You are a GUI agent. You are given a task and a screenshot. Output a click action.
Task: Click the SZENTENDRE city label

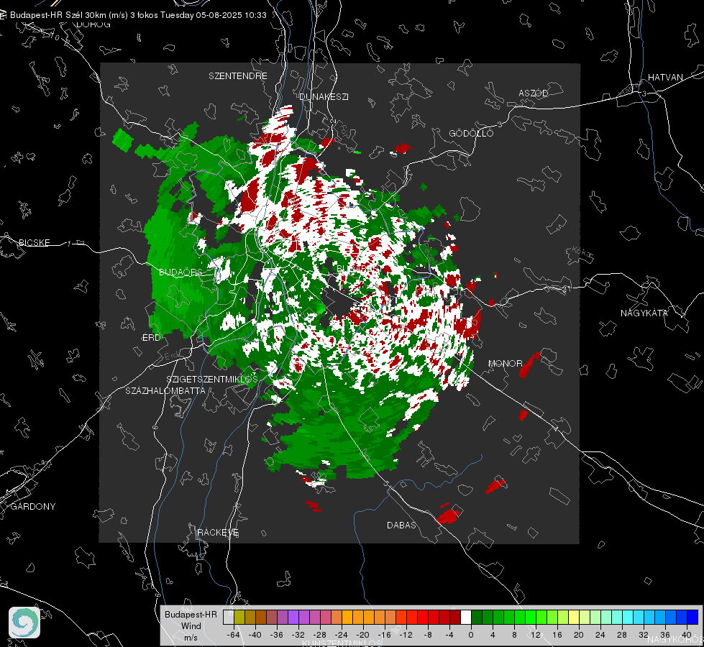(x=238, y=76)
